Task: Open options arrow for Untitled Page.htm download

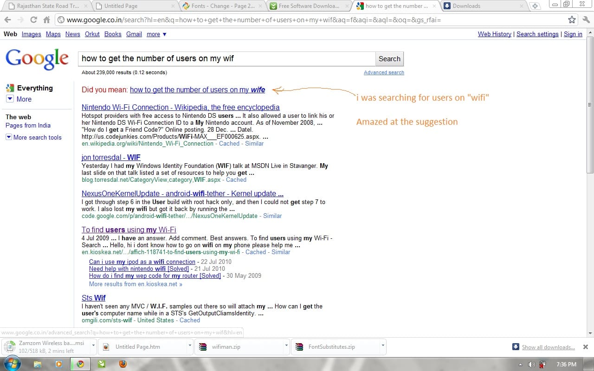Action: pos(189,346)
